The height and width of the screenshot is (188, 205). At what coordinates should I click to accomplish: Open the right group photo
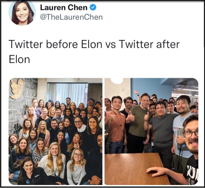[151, 131]
